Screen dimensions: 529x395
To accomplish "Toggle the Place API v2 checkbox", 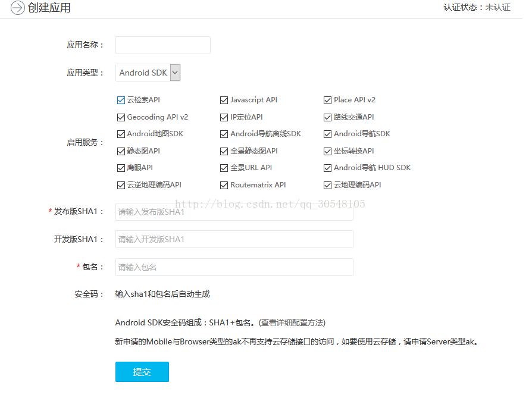I will tap(328, 100).
